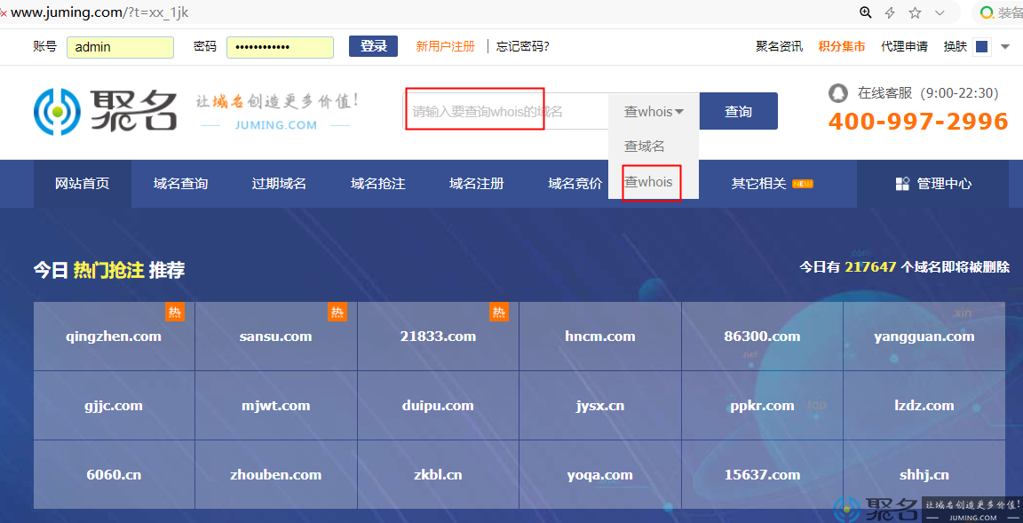Click the online customer service bell icon

coord(837,93)
